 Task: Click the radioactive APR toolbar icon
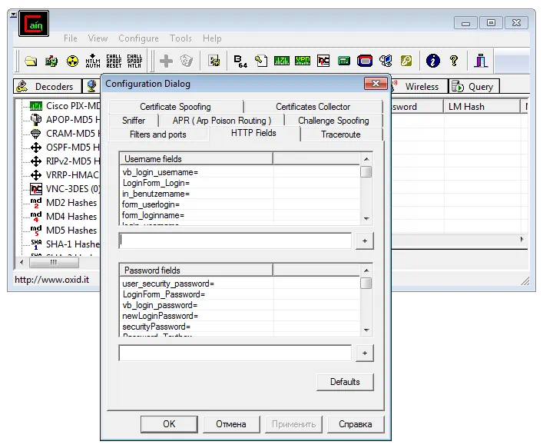click(72, 61)
